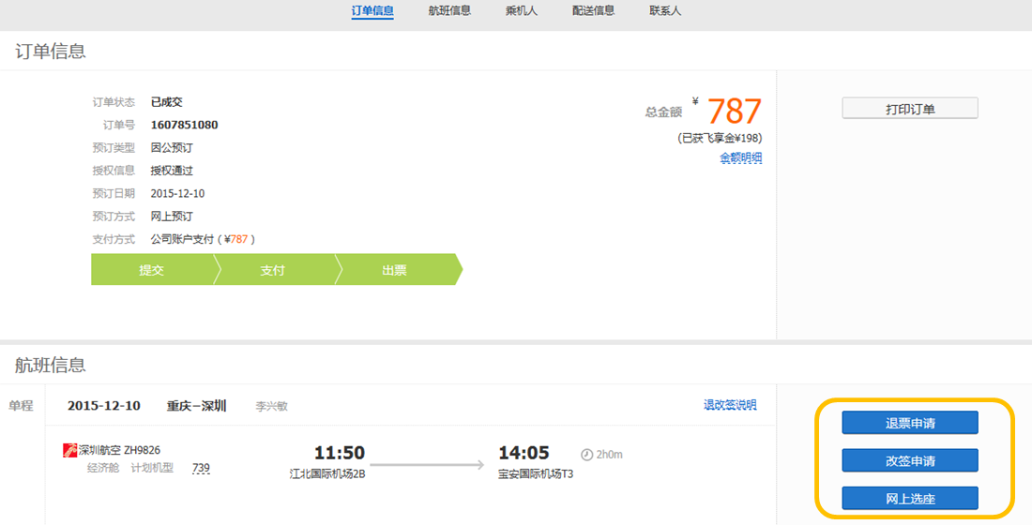Click the clock duration icon
Image resolution: width=1032 pixels, height=525 pixels.
pos(586,455)
